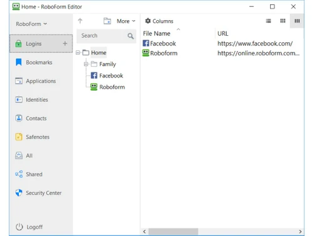The width and height of the screenshot is (314, 236).
Task: Click the Logoff power icon
Action: tap(19, 227)
